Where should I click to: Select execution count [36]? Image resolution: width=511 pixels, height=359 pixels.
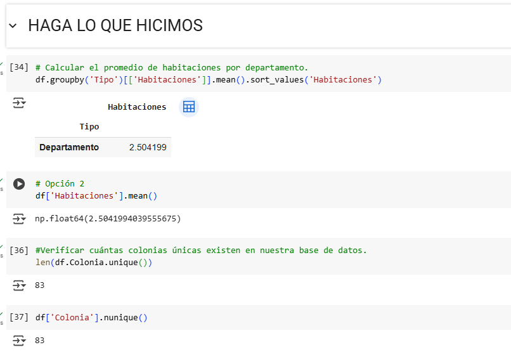(19, 251)
